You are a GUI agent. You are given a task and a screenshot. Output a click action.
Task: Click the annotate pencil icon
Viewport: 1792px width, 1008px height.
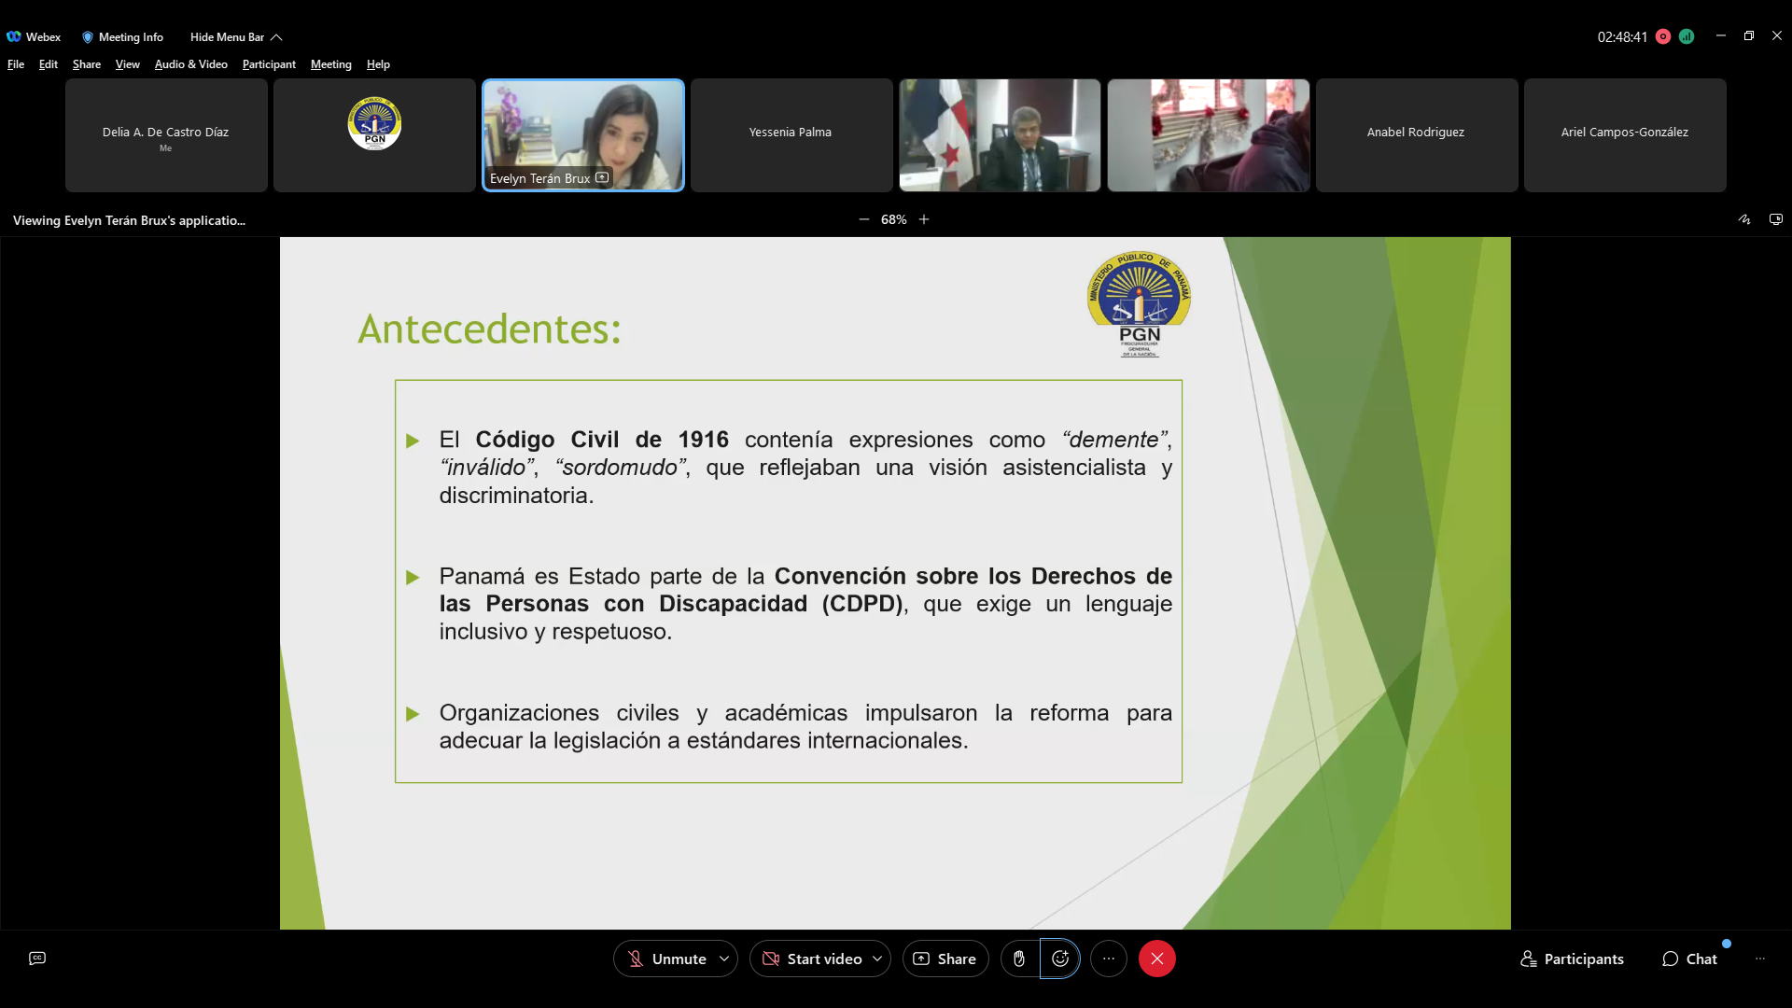click(1743, 219)
